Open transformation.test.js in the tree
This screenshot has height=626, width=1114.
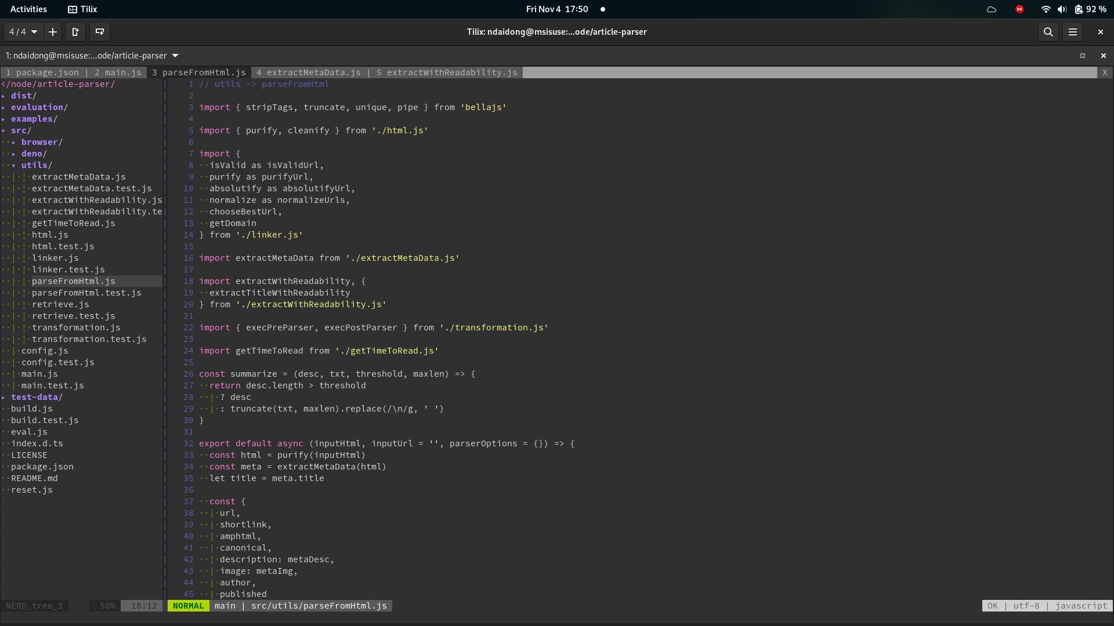89,339
